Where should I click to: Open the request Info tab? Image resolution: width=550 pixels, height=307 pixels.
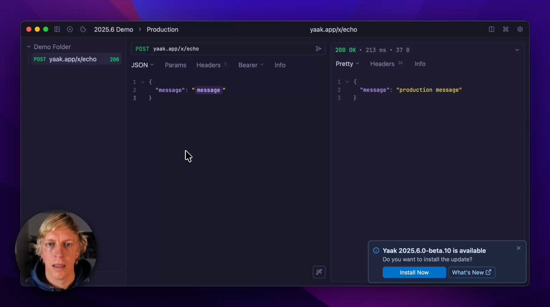(280, 65)
